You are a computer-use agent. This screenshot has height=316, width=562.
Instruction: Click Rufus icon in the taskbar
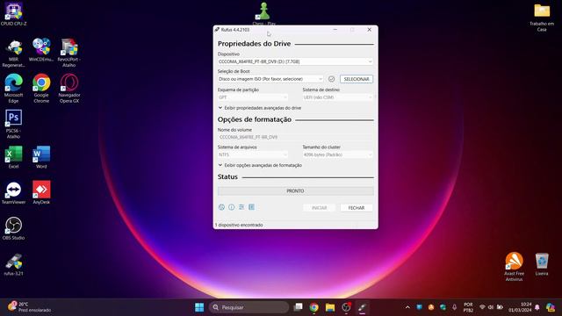[363, 307]
